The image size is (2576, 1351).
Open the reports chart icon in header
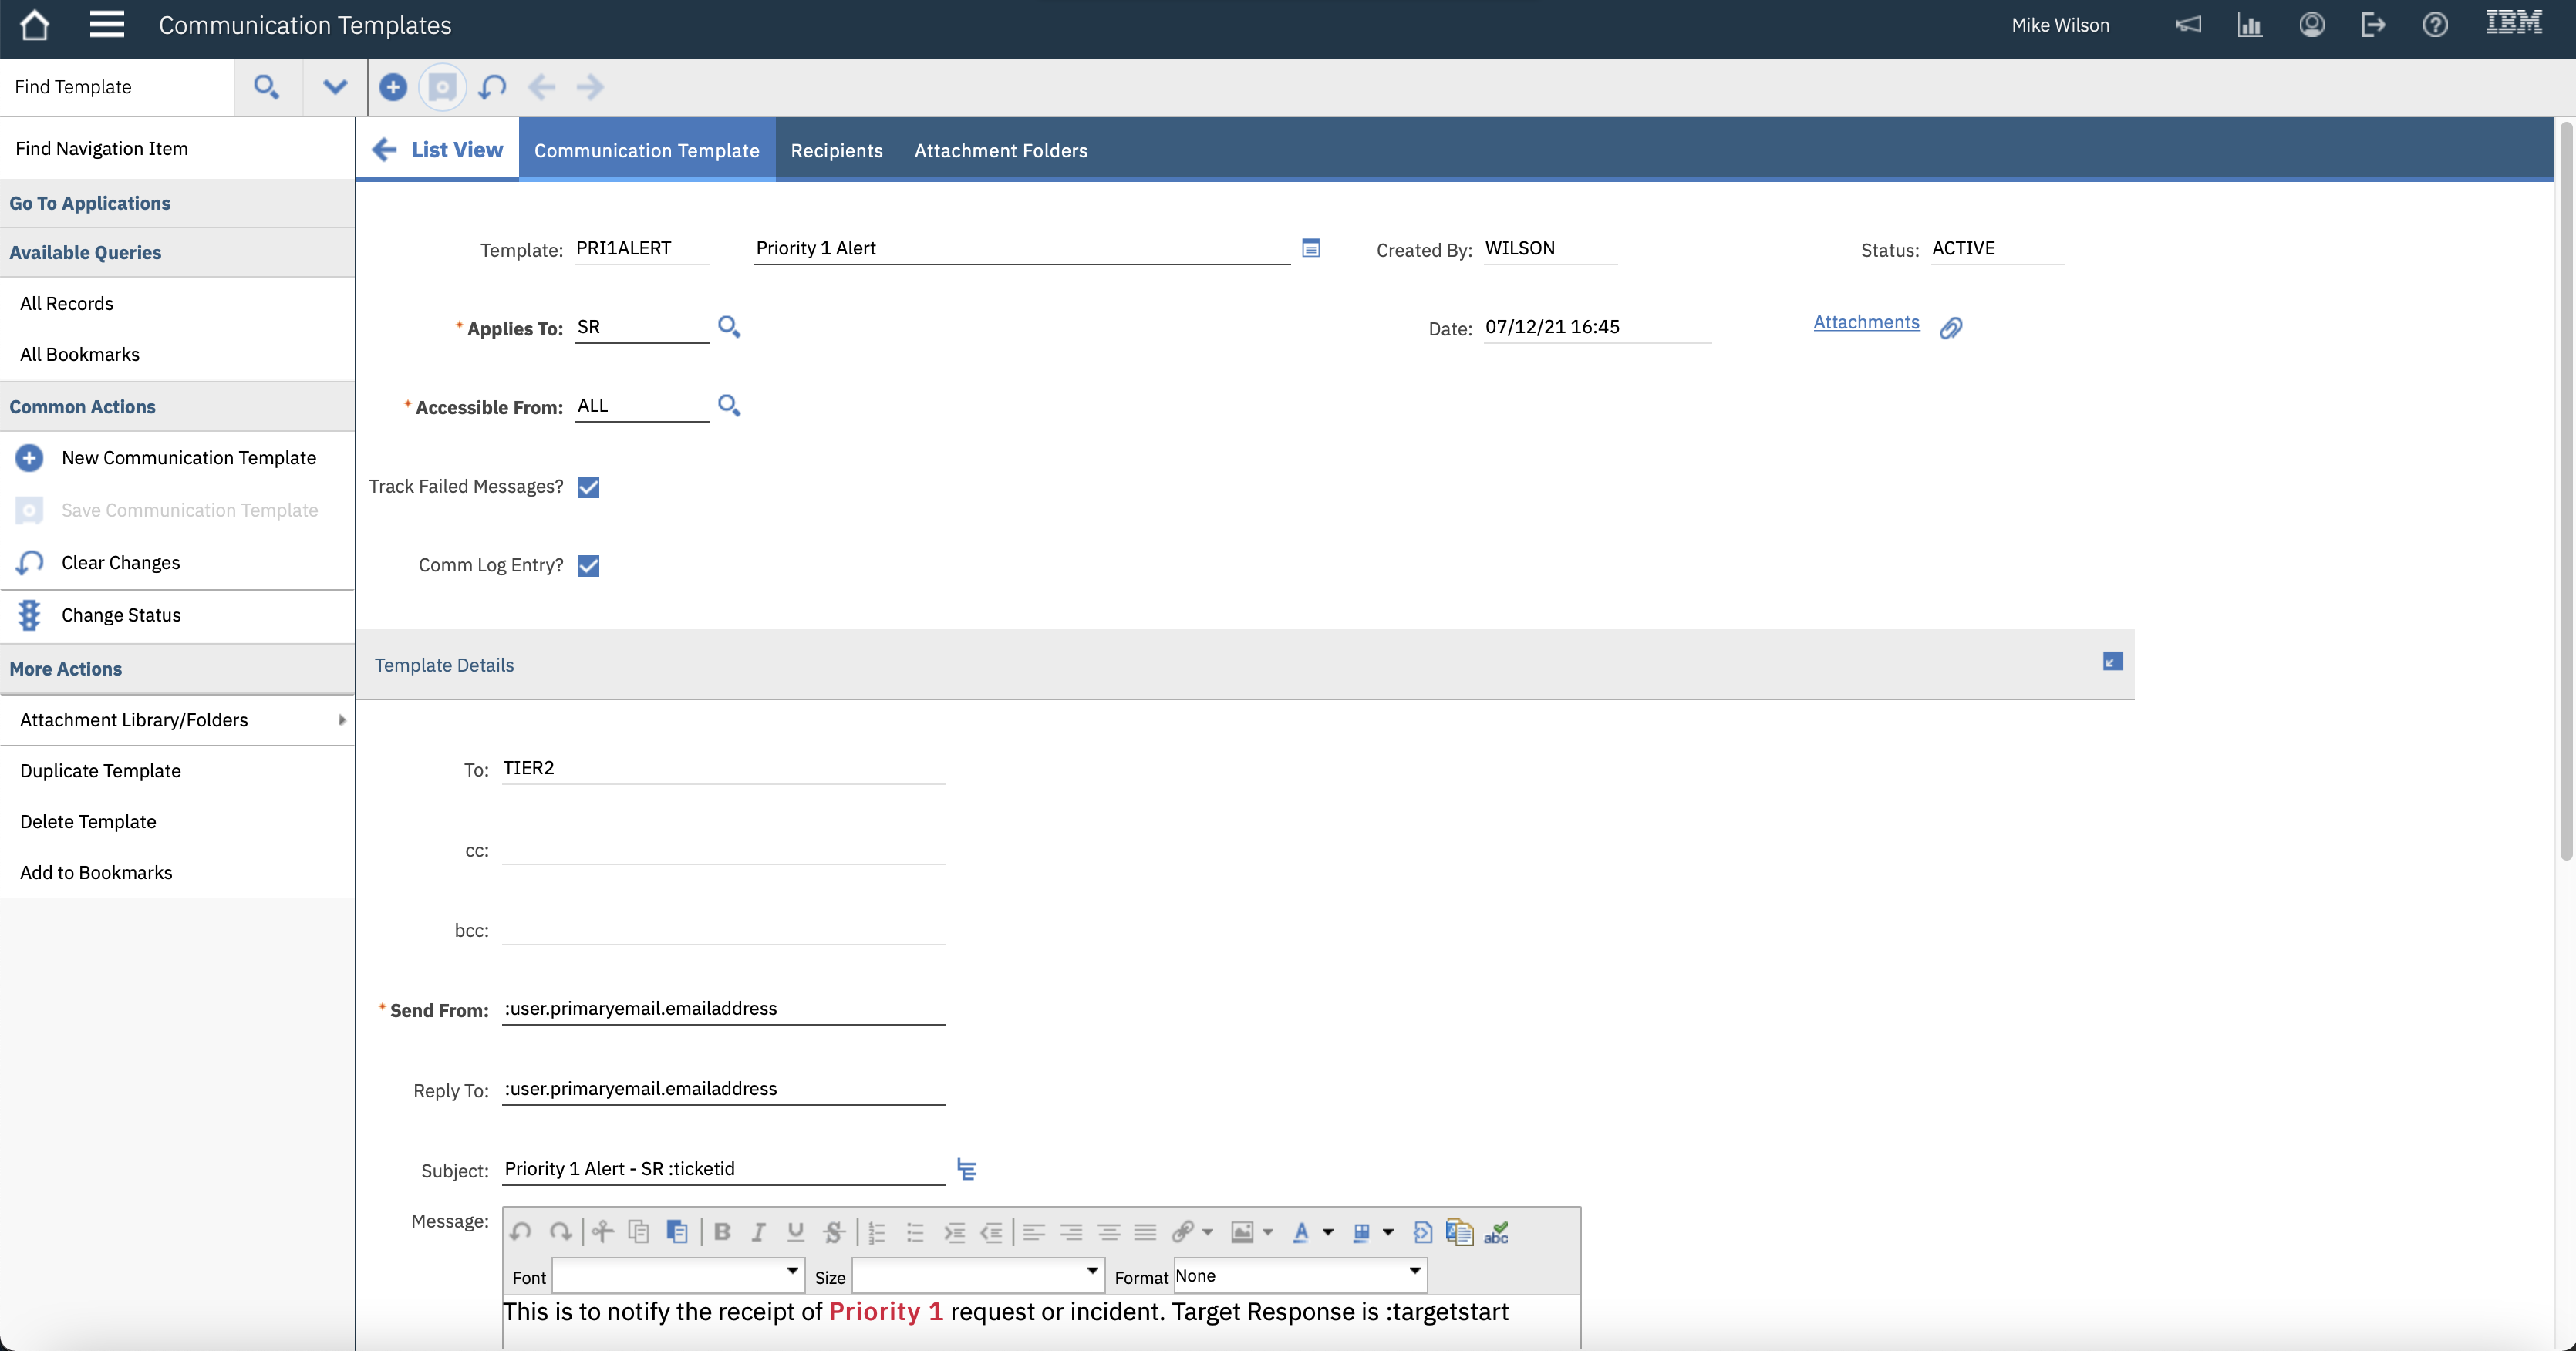click(2249, 25)
